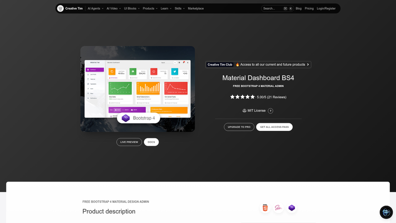Click 'FREE BOOTSTRAP 4 MATERIAL ADMIN' subtitle
The width and height of the screenshot is (396, 223).
[258, 86]
